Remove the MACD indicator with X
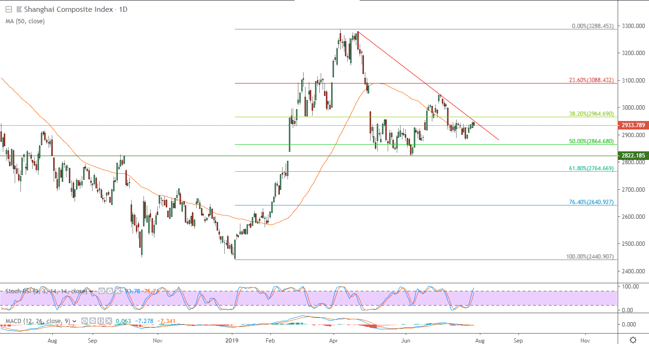 109,321
